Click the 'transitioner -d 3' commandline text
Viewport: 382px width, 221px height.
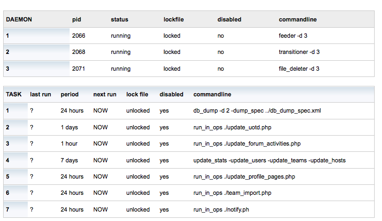coord(299,52)
